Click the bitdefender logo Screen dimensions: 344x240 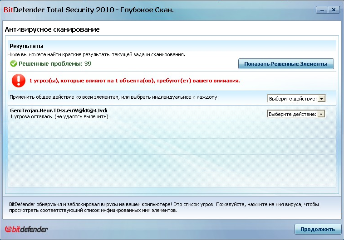pyautogui.click(x=26, y=229)
